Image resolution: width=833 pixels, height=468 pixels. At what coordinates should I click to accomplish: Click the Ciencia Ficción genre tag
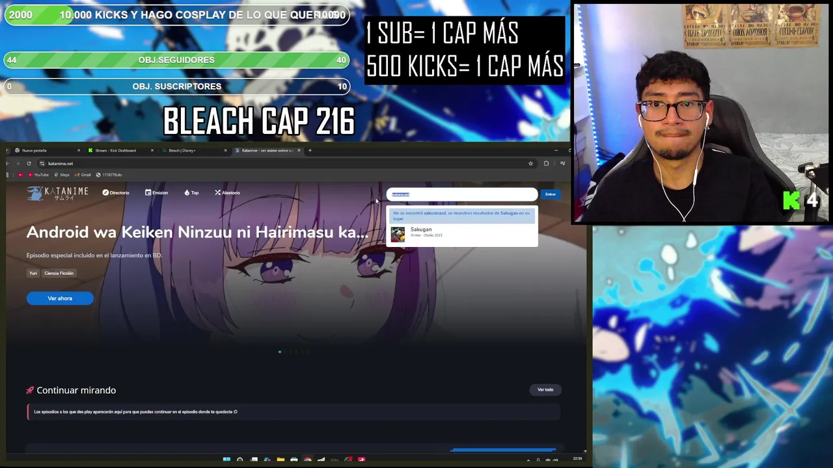coord(59,273)
